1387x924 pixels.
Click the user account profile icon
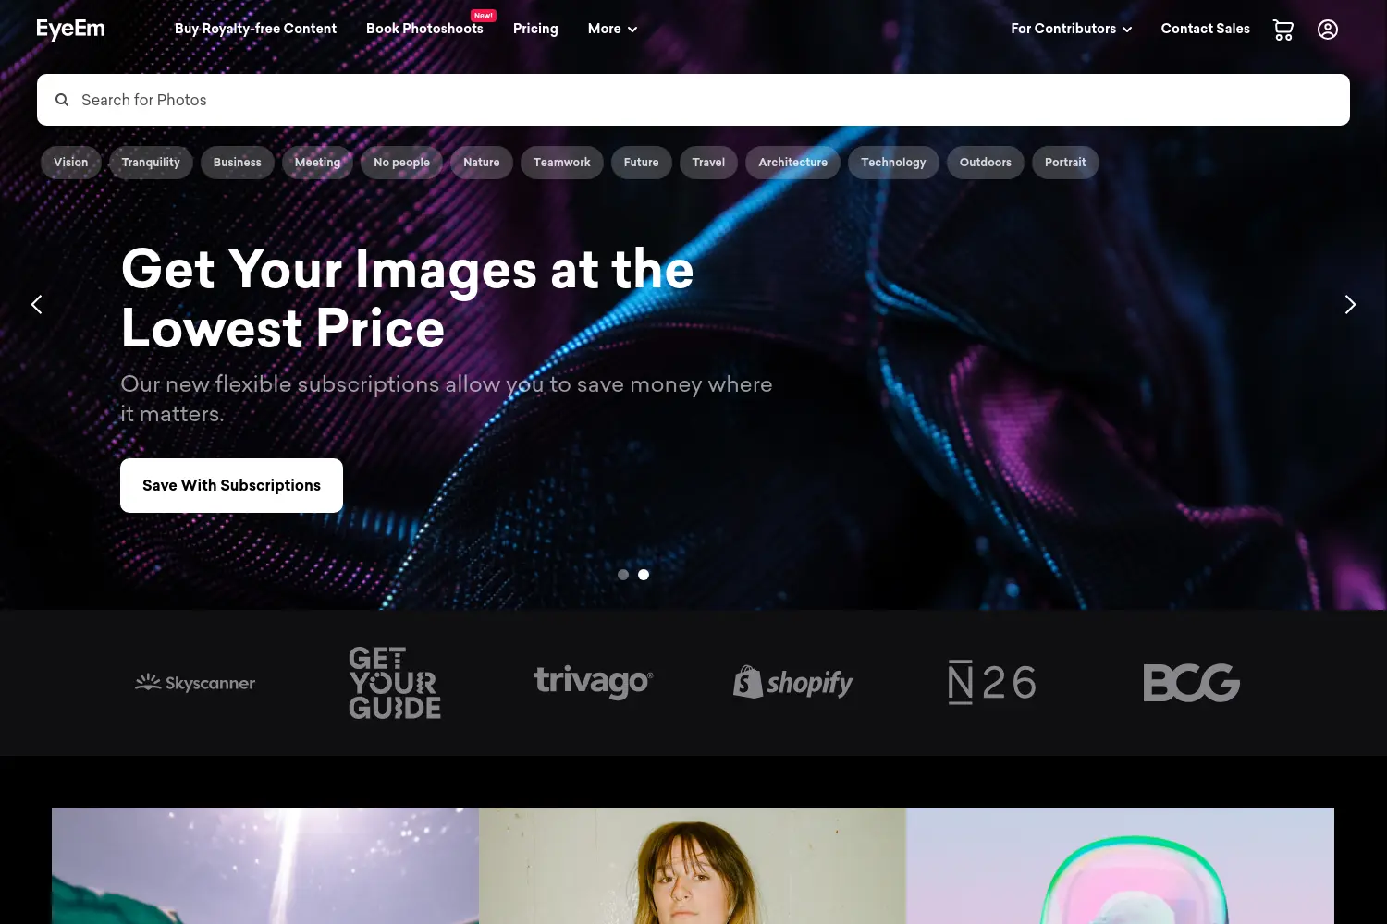[1328, 30]
